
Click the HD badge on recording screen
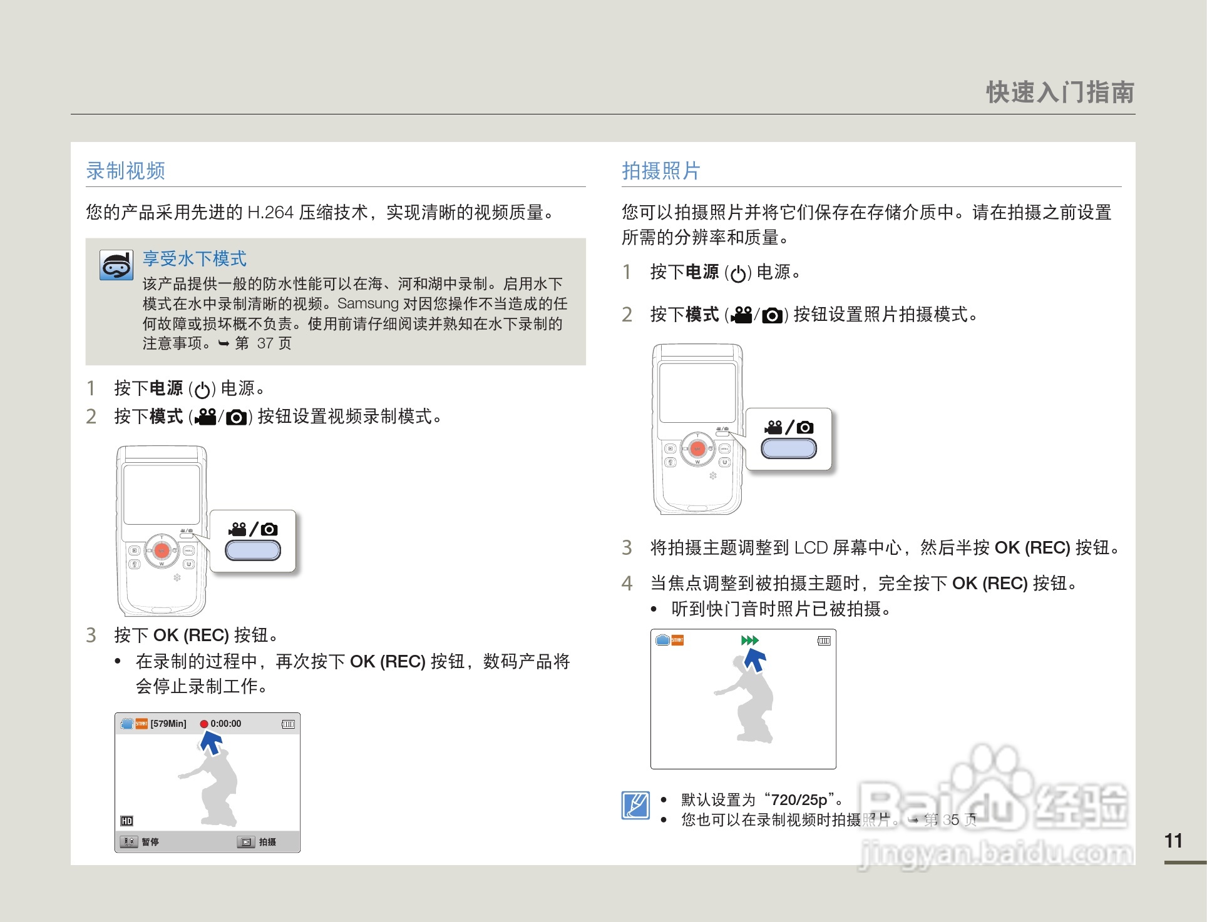click(x=126, y=821)
